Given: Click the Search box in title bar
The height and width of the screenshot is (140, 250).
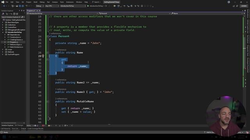Looking at the screenshot, I should (x=96, y=2).
